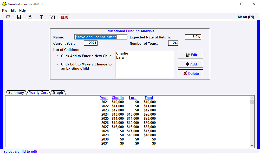This screenshot has width=260, height=154.
Task: Open the NEWS toolbar icon
Action: click(65, 17)
